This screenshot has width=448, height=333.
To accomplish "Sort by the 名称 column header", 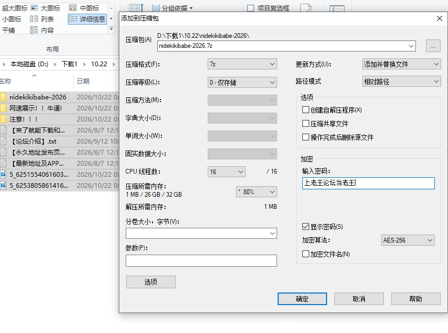I will (x=6, y=82).
